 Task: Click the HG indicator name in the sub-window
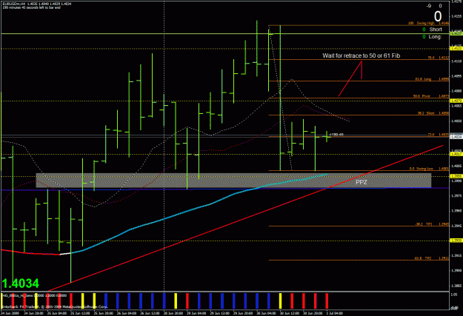click(x=18, y=295)
